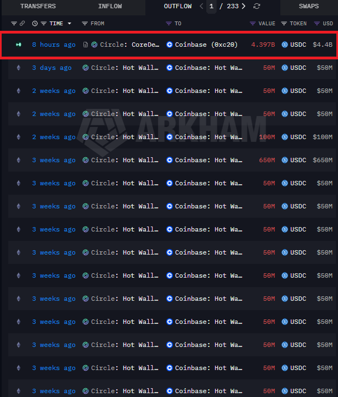The image size is (338, 397).
Task: Click USDC coin icon in the 650M row
Action: tap(285, 160)
